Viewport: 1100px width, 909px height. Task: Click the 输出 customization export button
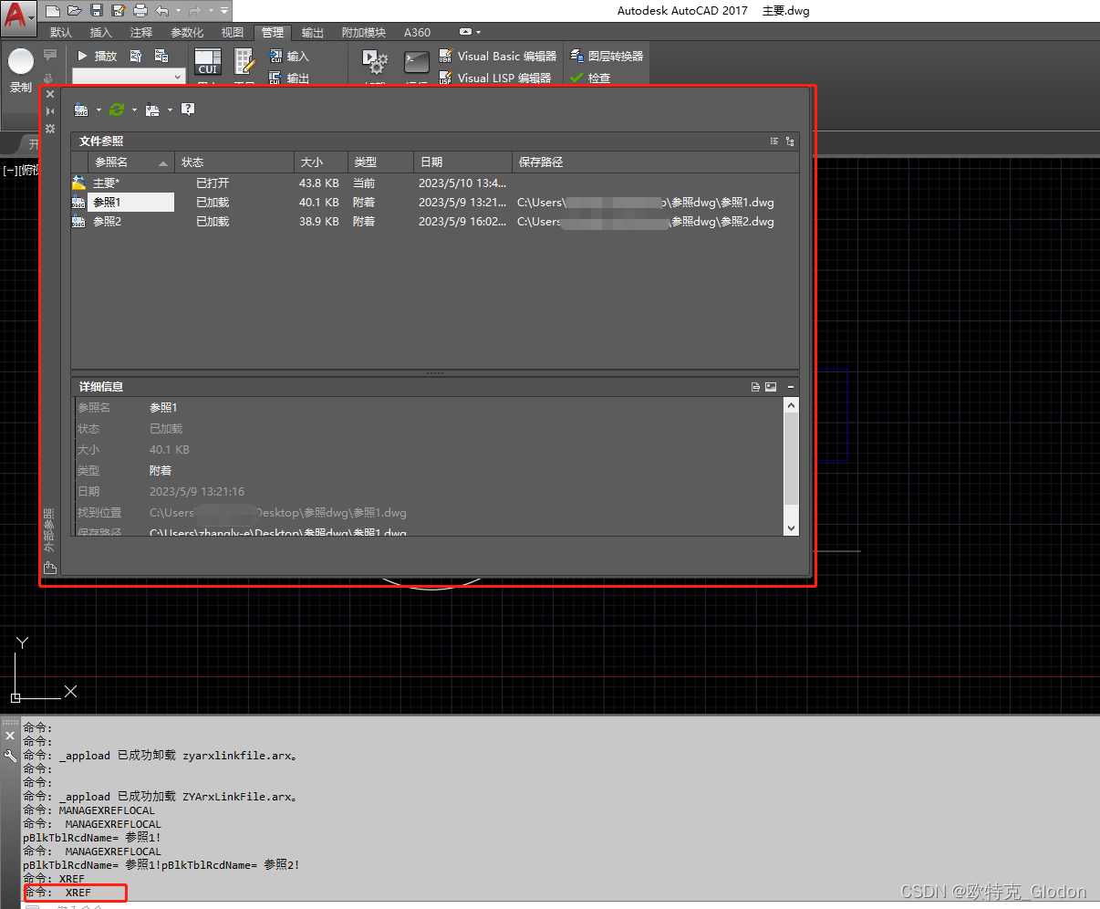click(289, 78)
